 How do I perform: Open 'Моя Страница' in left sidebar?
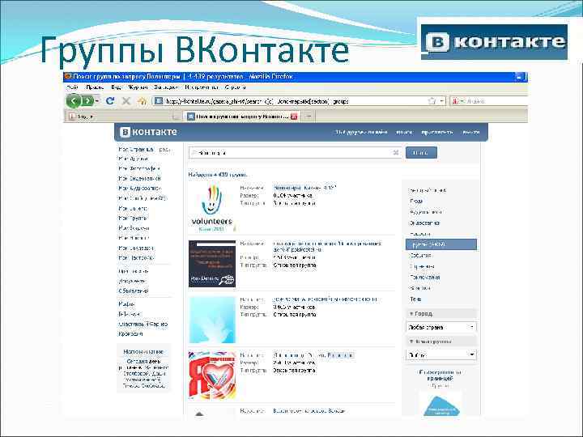(136, 149)
